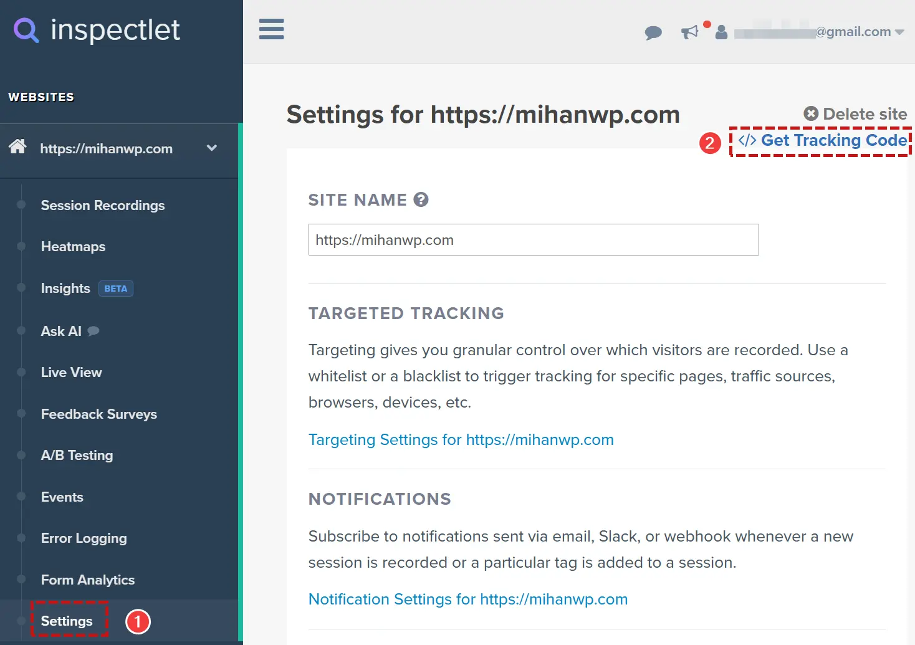Image resolution: width=915 pixels, height=645 pixels.
Task: Click the home icon beside https://mihanwp.com
Action: pos(17,146)
